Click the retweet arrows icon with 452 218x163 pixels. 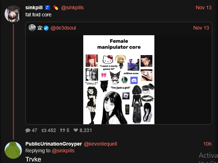coord(44,130)
